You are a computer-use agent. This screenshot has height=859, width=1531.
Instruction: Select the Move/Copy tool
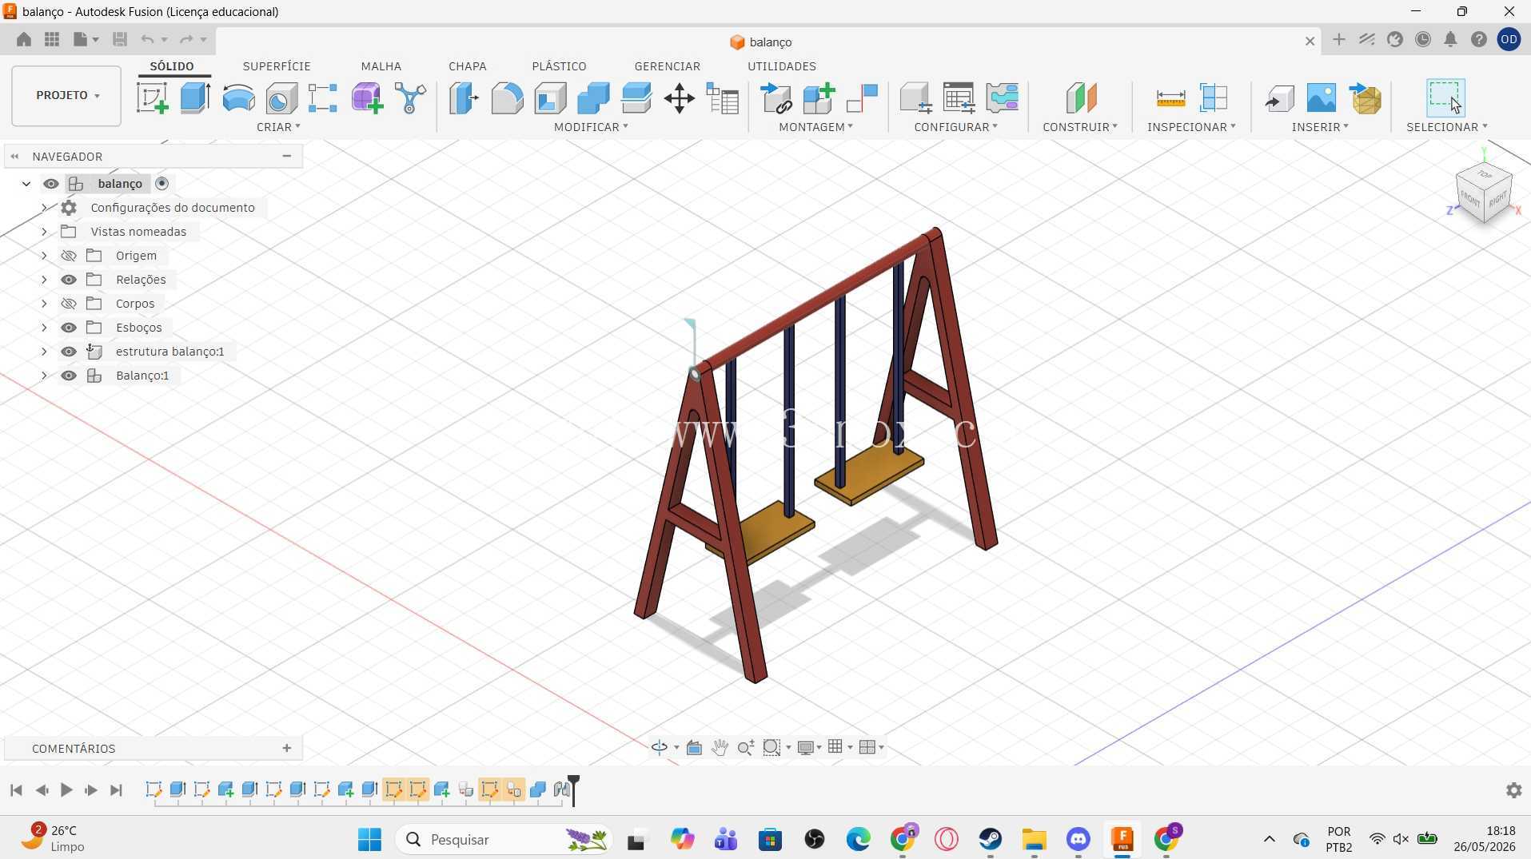coord(679,98)
